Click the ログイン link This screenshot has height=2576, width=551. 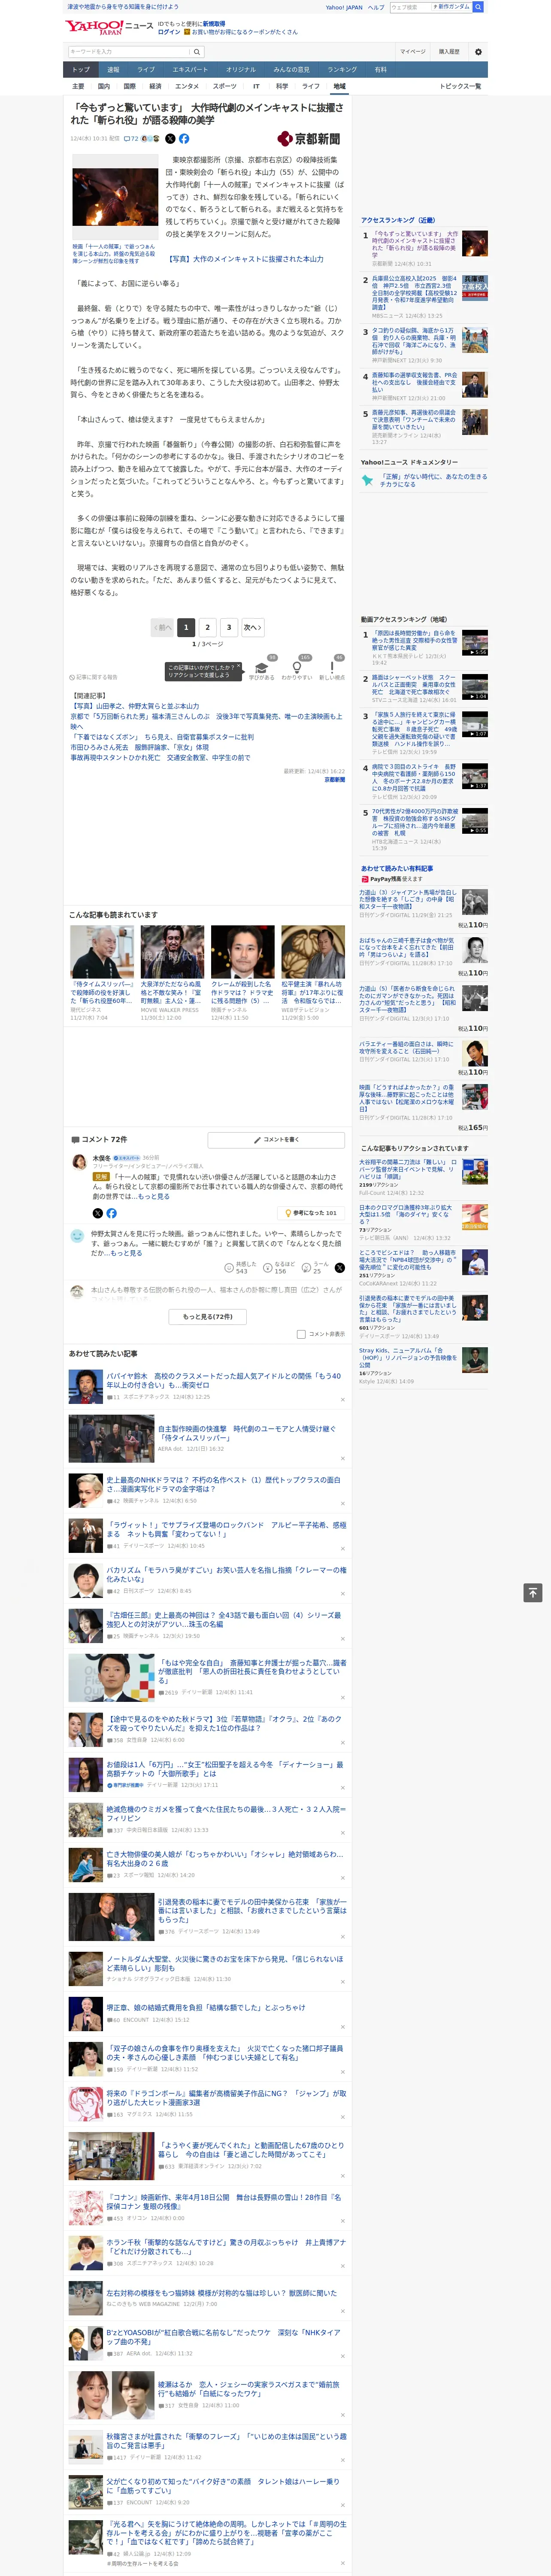(x=169, y=32)
